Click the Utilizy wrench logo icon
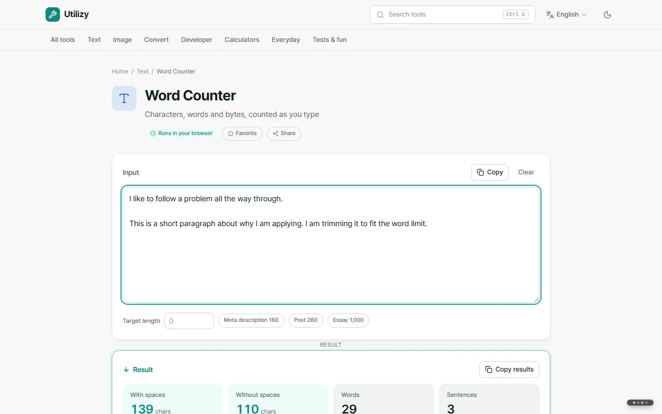This screenshot has width=662, height=414. [x=53, y=14]
